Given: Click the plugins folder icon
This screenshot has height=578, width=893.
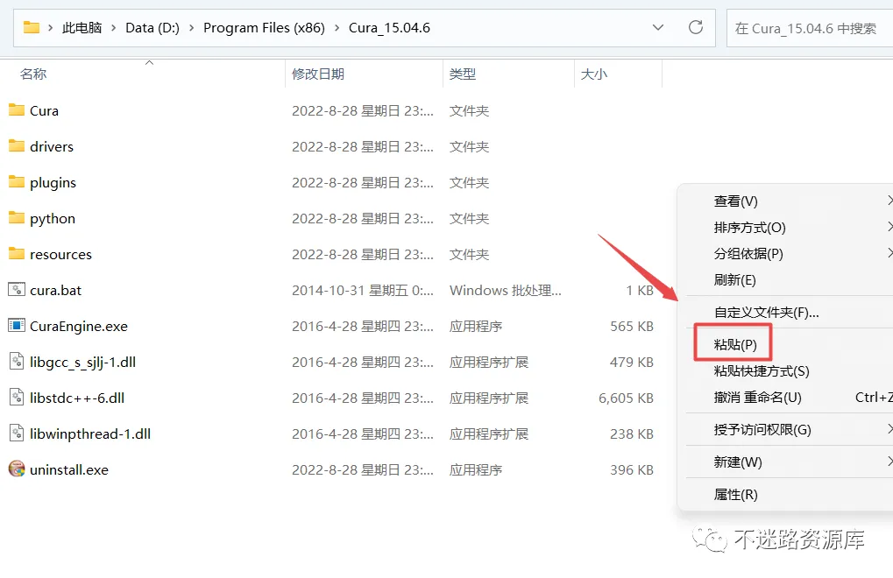Looking at the screenshot, I should pyautogui.click(x=17, y=181).
